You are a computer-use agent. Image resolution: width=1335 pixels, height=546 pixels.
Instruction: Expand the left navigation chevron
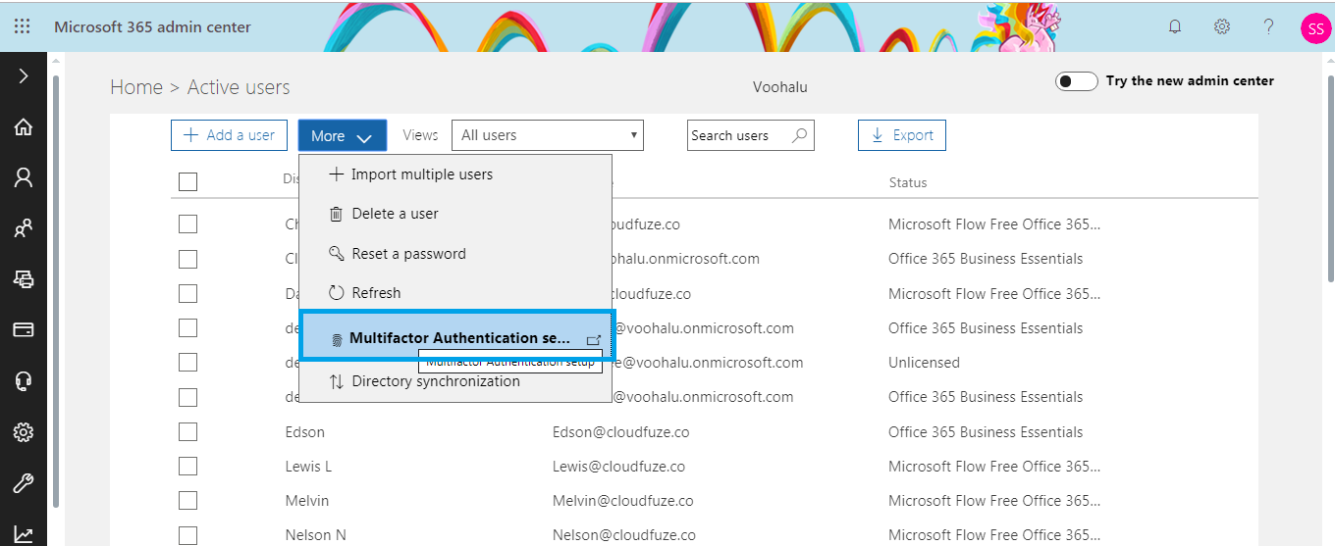[x=24, y=75]
